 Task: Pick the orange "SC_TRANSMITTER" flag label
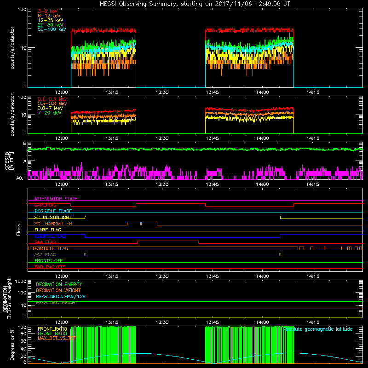pyautogui.click(x=53, y=224)
